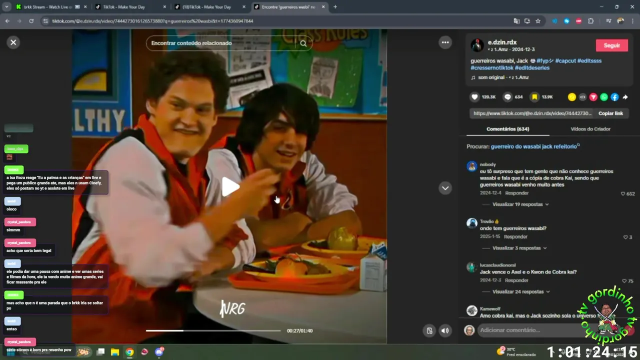This screenshot has height=360, width=640.
Task: Open the e.dzin.rdx profile name
Action: (502, 42)
